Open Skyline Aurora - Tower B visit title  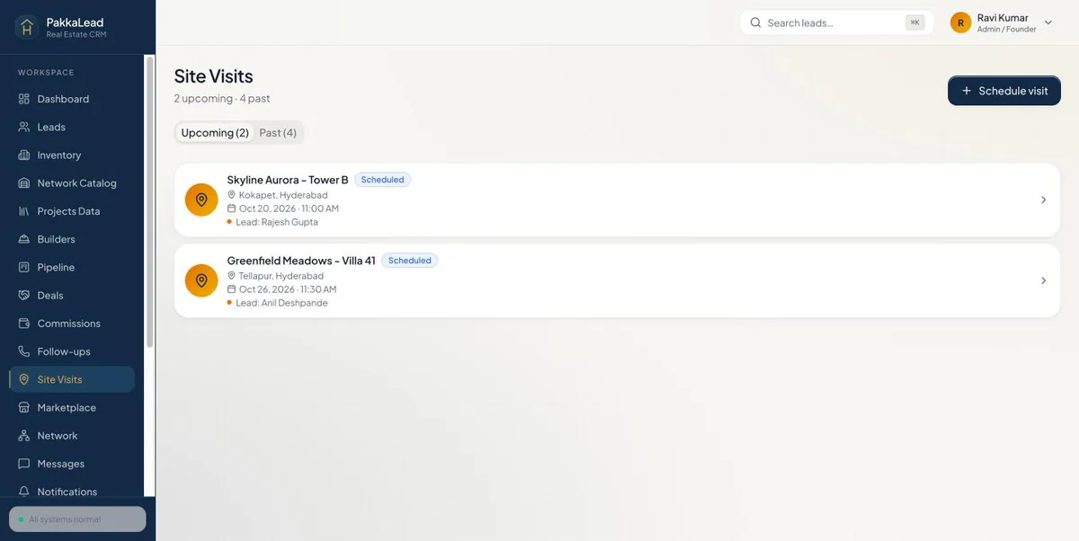click(288, 180)
